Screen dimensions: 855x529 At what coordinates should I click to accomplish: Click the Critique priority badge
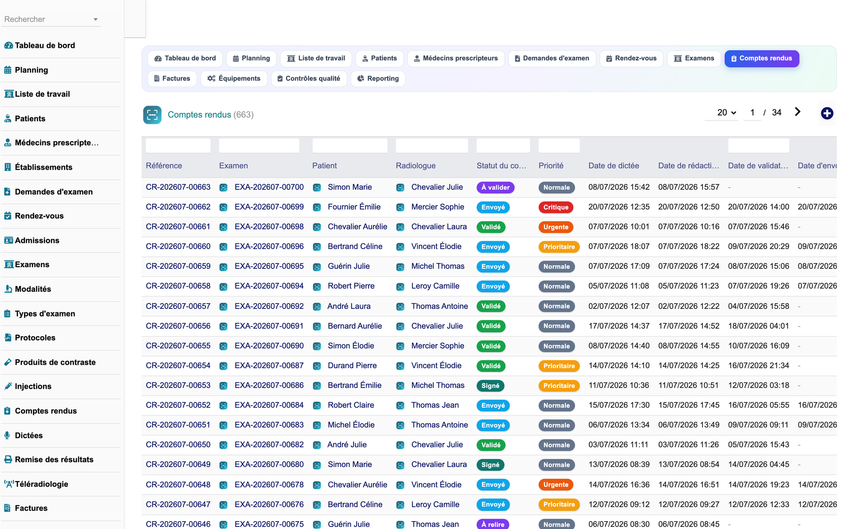coord(555,207)
